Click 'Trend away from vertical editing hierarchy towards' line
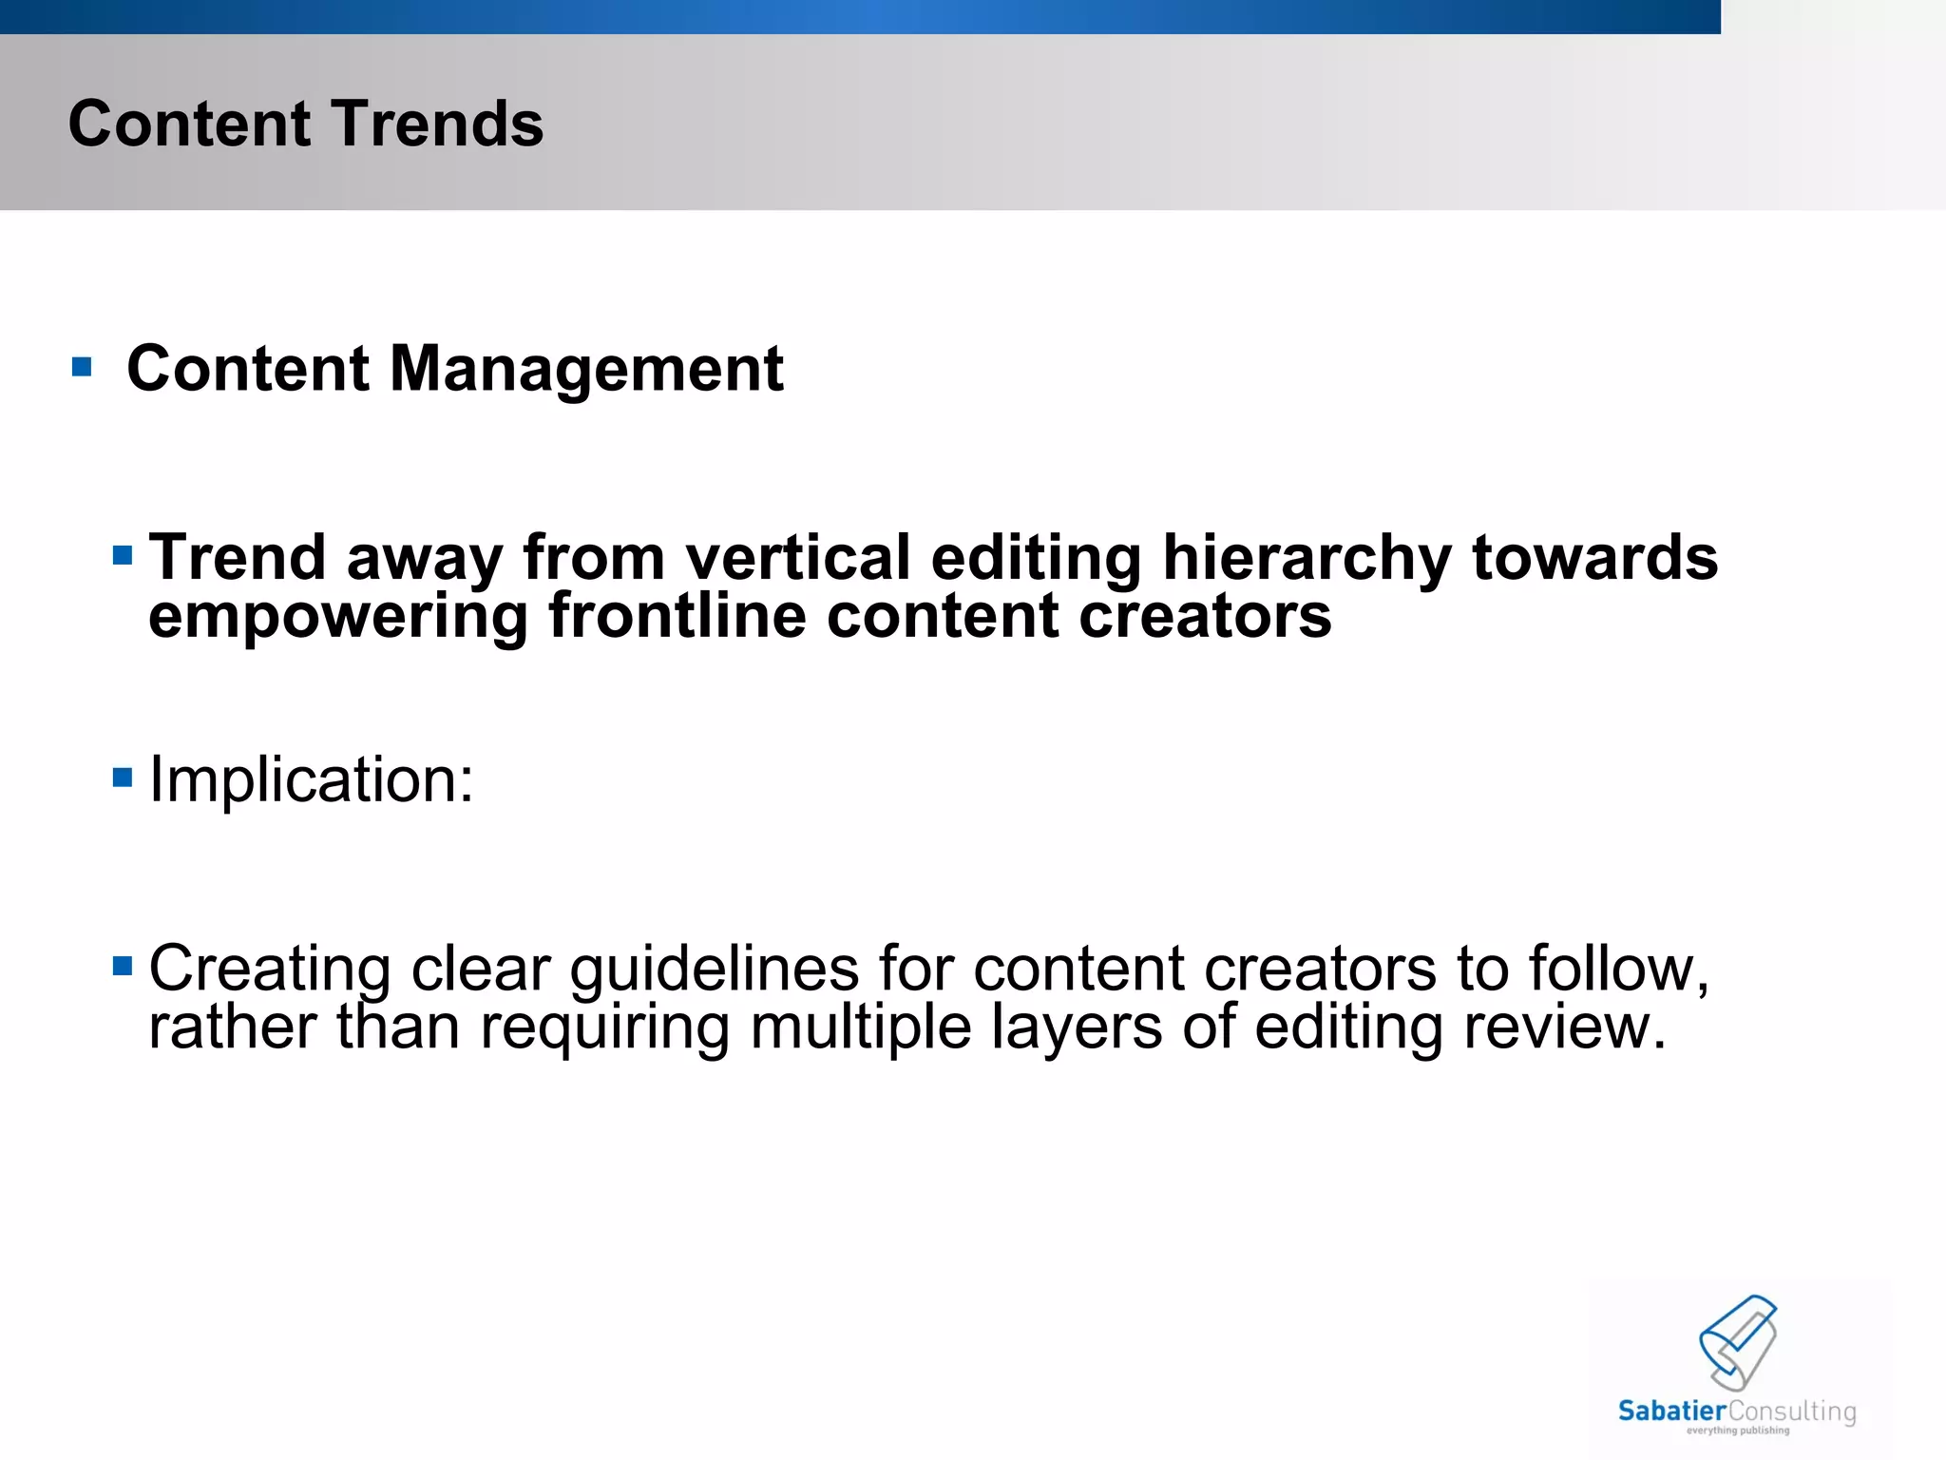This screenshot has width=1946, height=1460. coord(933,557)
